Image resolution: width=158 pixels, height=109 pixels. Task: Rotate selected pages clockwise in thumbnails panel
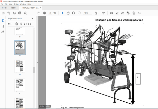point(29,24)
